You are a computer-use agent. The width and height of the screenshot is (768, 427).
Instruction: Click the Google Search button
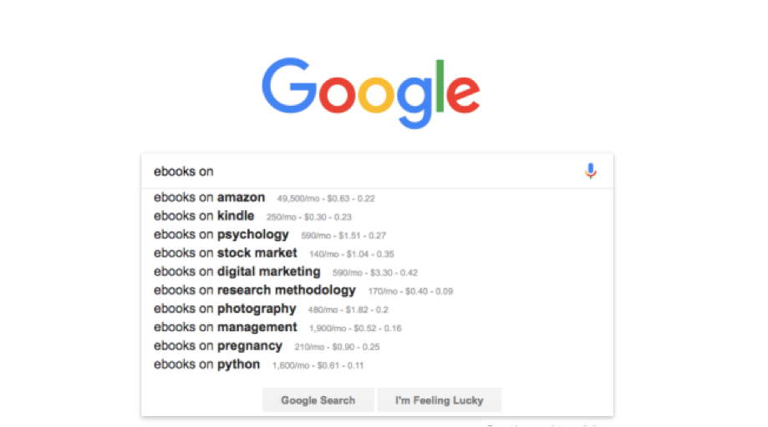click(x=318, y=400)
